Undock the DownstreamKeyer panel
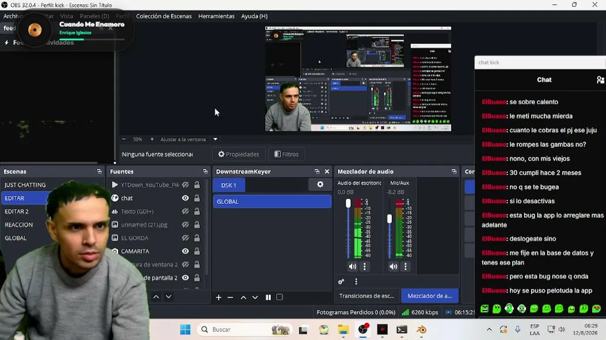This screenshot has height=340, width=606. tap(317, 171)
